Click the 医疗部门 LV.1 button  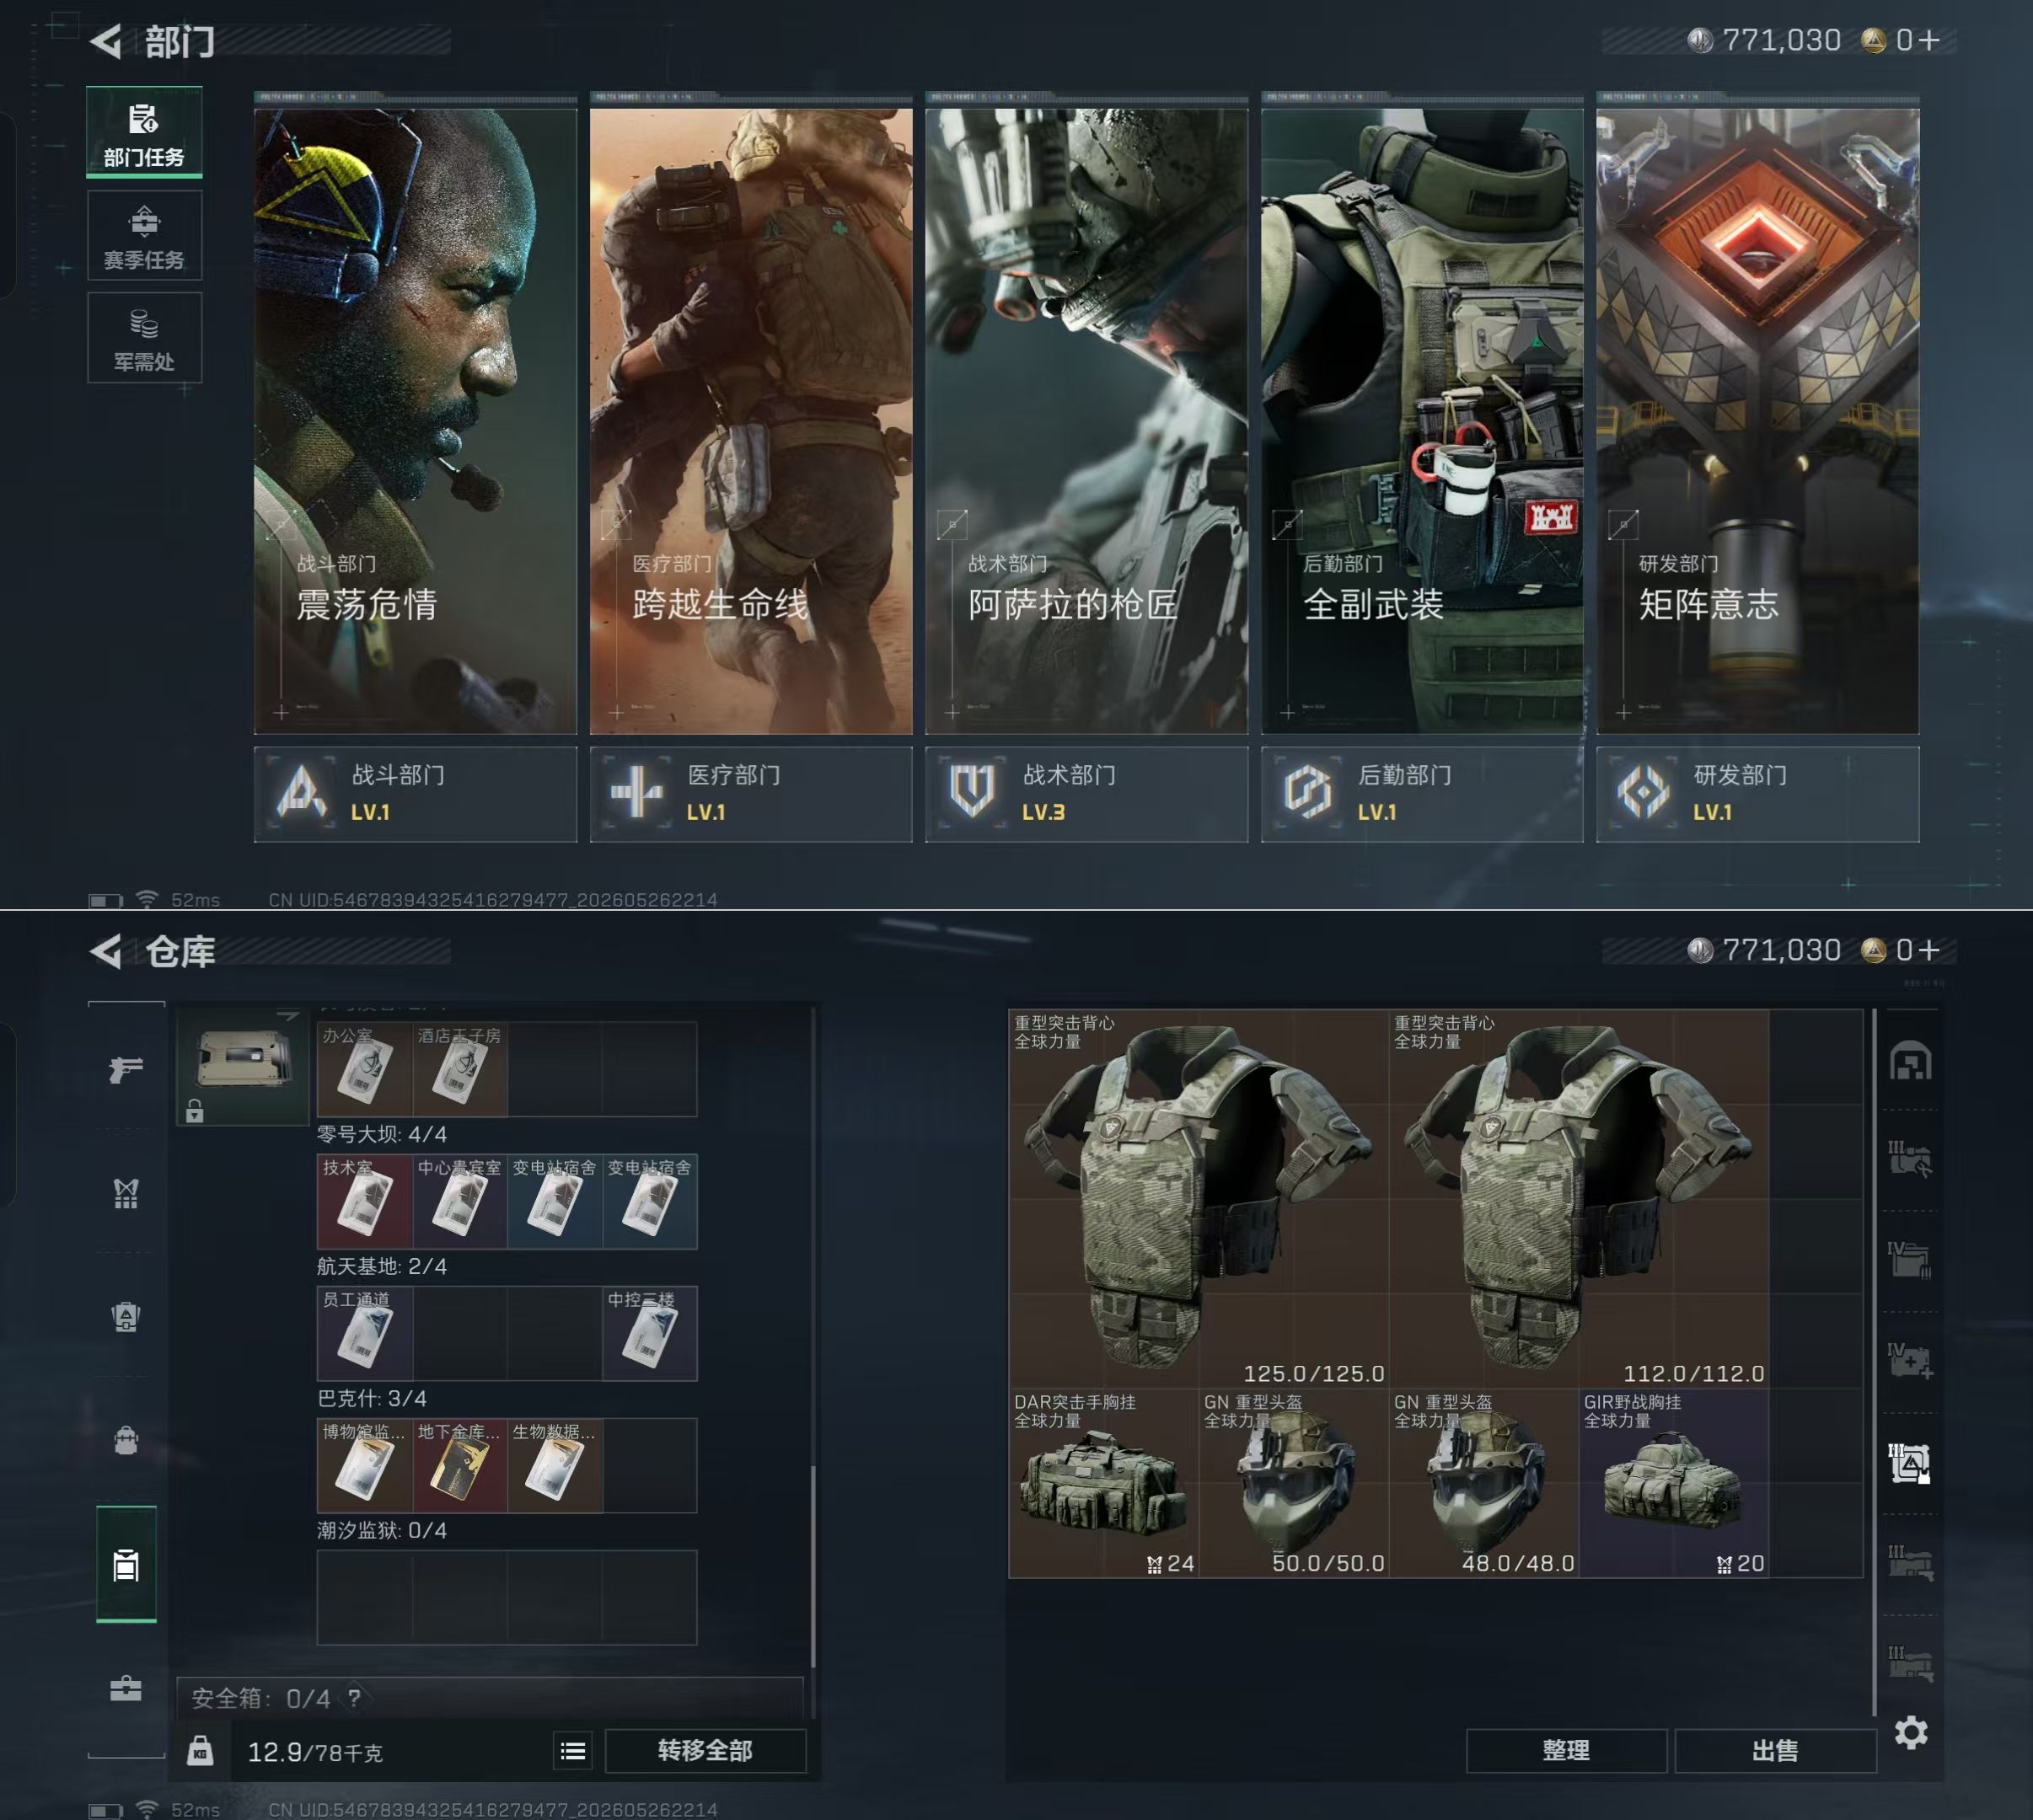(751, 794)
